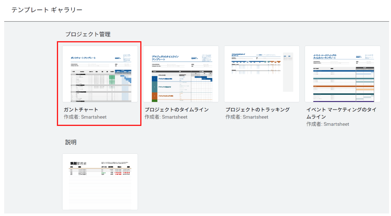Click the gray side panel in プロジェクトのトラッキング preview

click(x=288, y=73)
